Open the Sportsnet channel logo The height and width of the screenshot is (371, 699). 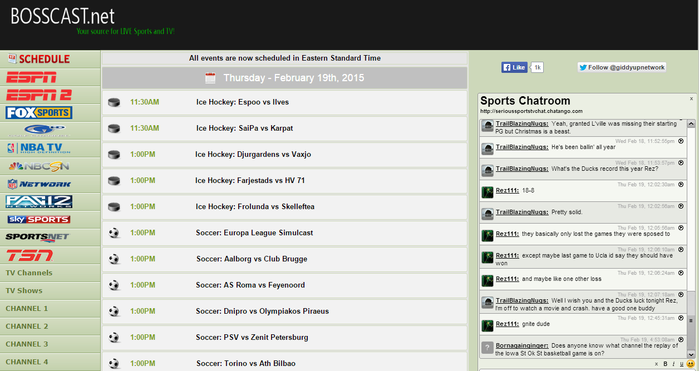pyautogui.click(x=38, y=238)
